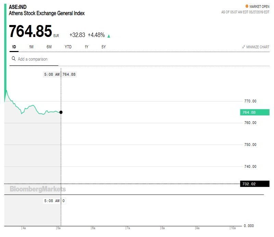Click the 9a marker on time axis

coord(198,228)
